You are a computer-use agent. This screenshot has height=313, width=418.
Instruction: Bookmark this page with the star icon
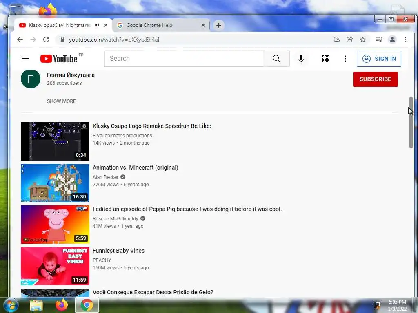363,40
